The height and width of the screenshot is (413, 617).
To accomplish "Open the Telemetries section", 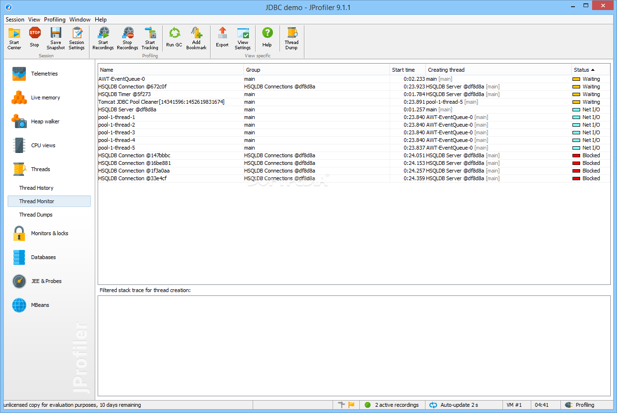I will [x=35, y=74].
